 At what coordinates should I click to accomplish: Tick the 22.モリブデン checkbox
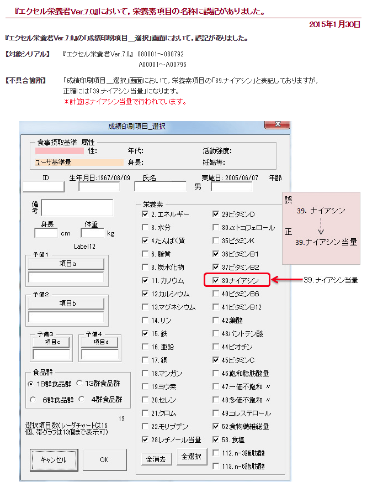(x=145, y=426)
